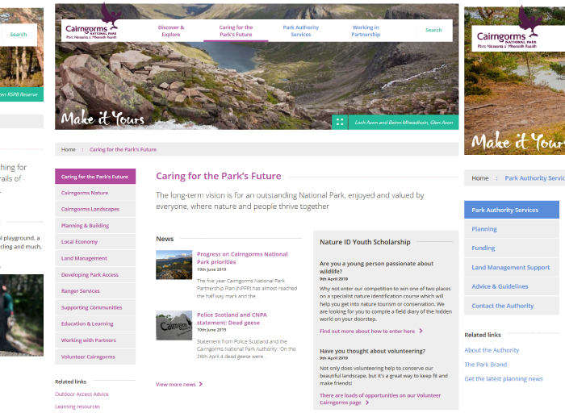Image resolution: width=565 pixels, height=413 pixels.
Task: Click the arrow next to View more news
Action: click(x=201, y=384)
